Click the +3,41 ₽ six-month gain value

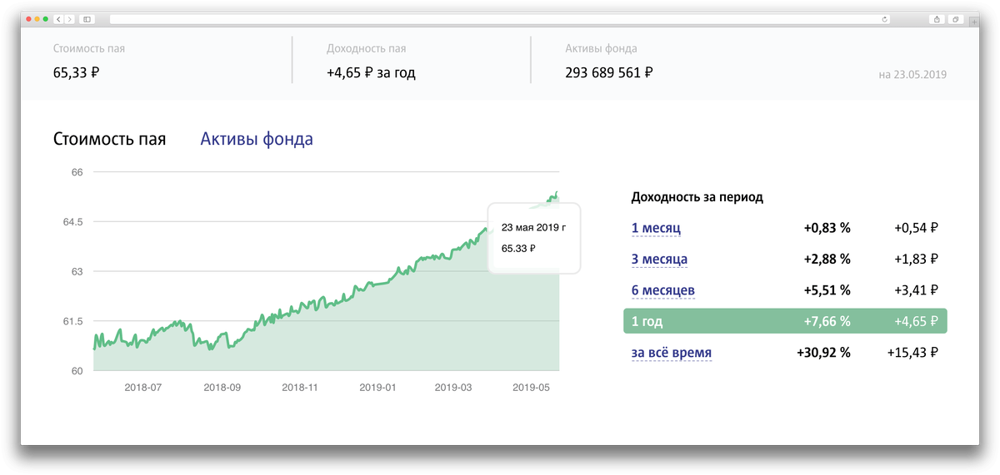pyautogui.click(x=917, y=290)
